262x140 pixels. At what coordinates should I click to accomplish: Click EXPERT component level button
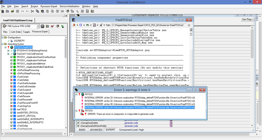[x=111, y=130]
